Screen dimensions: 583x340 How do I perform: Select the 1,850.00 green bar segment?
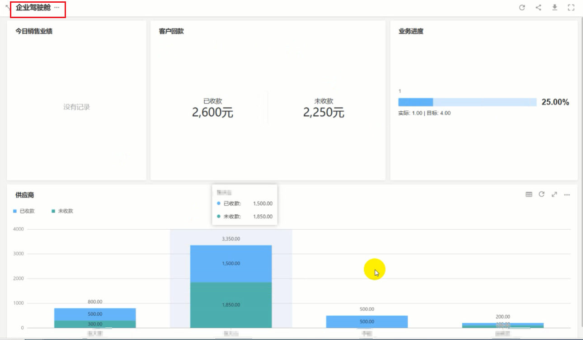[x=231, y=305]
